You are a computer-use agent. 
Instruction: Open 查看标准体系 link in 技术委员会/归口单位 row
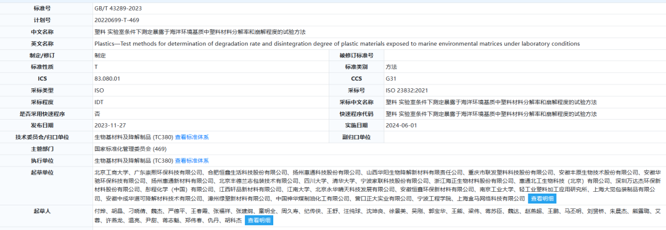(192, 137)
